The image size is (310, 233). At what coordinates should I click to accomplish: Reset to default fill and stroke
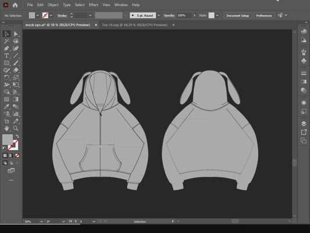[4, 149]
